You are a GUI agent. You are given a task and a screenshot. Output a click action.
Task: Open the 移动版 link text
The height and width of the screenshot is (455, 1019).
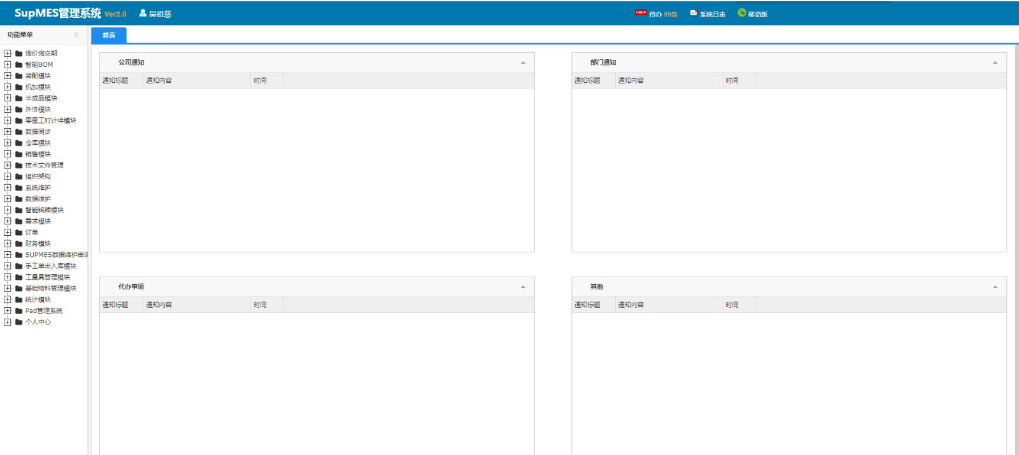757,14
